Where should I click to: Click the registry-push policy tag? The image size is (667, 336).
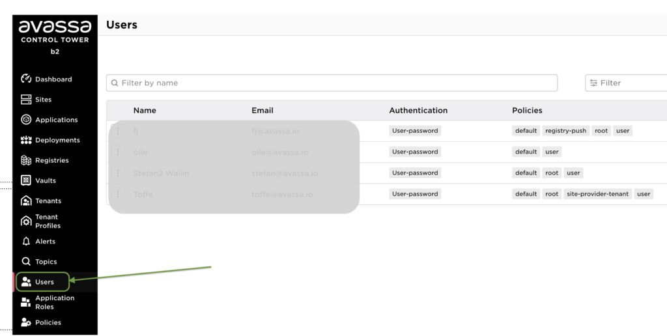(x=565, y=131)
